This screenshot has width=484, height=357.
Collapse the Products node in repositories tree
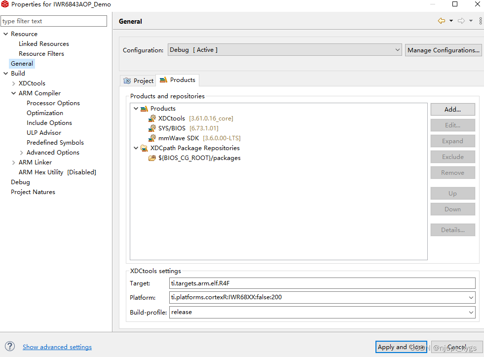click(x=136, y=109)
